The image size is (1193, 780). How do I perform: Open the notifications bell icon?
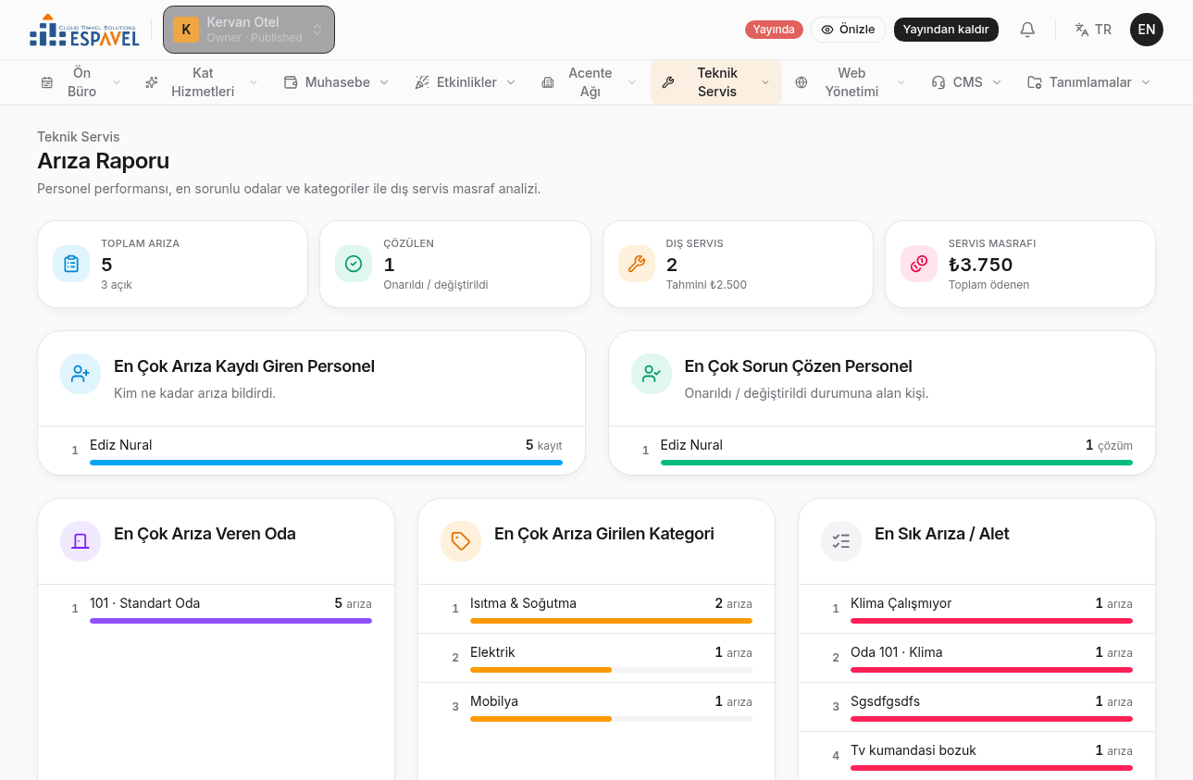pos(1027,30)
